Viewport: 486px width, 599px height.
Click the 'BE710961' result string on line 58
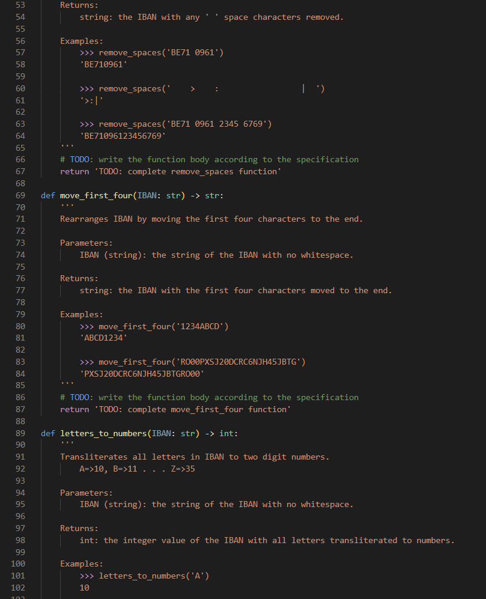click(x=103, y=64)
